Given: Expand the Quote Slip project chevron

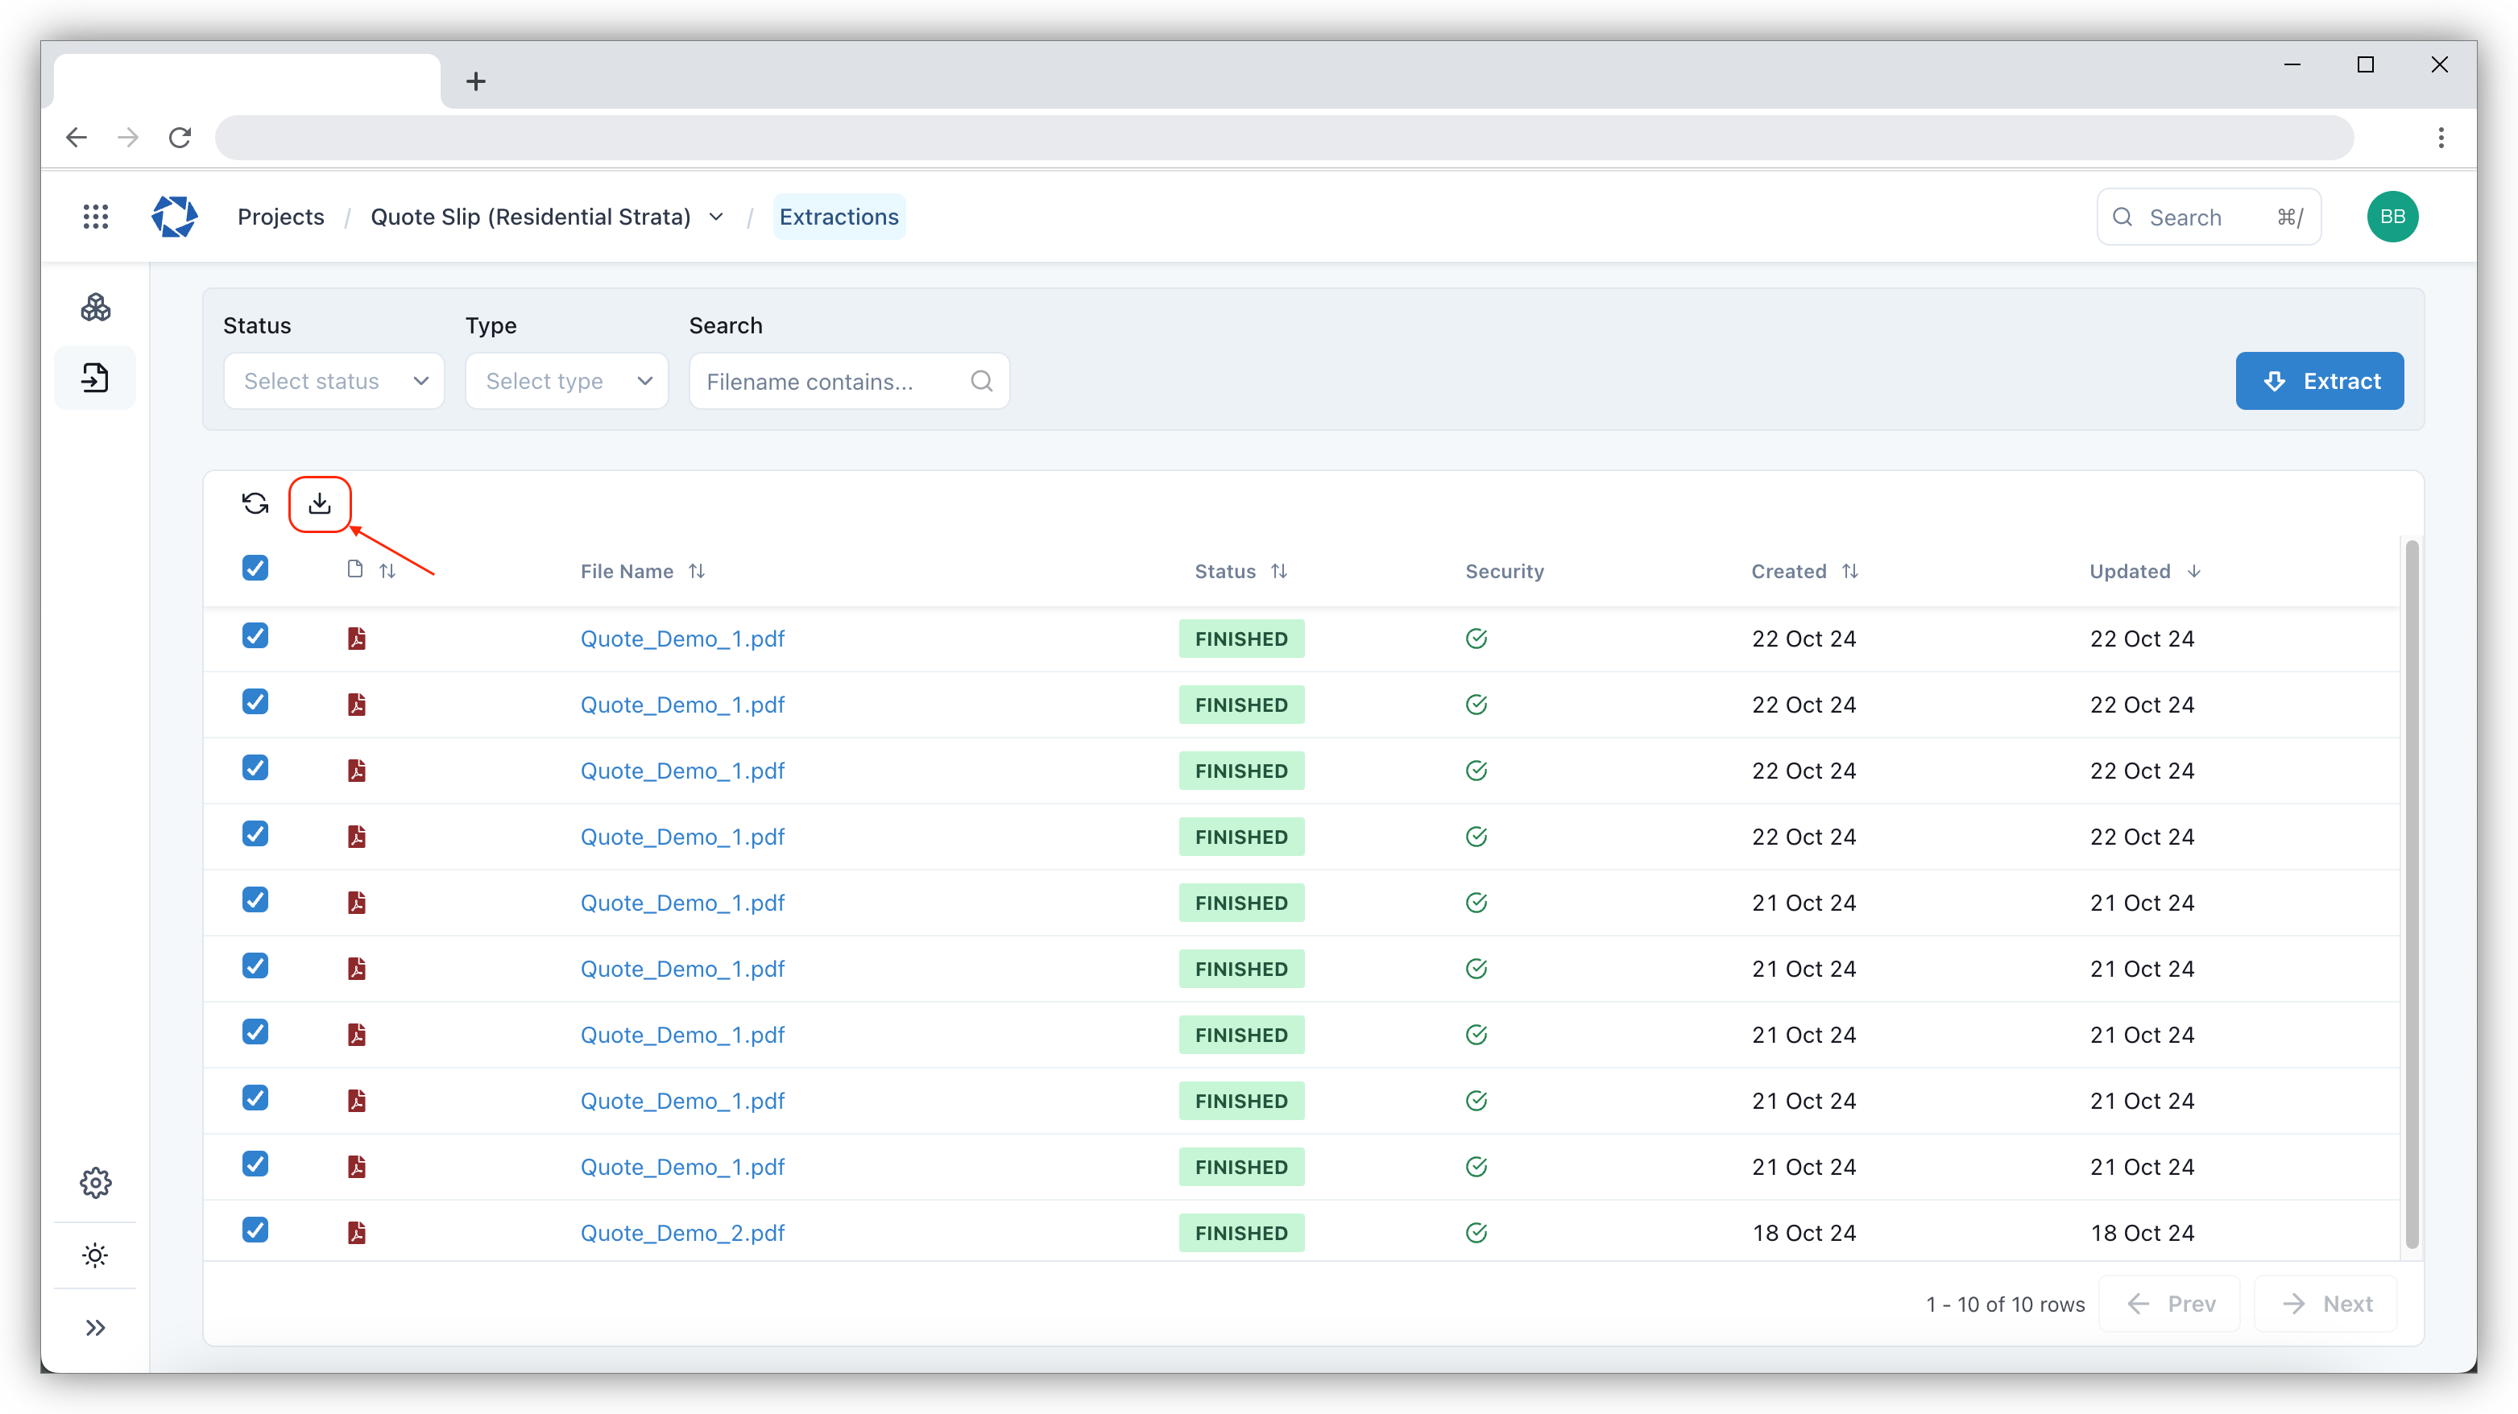Looking at the screenshot, I should click(x=717, y=217).
